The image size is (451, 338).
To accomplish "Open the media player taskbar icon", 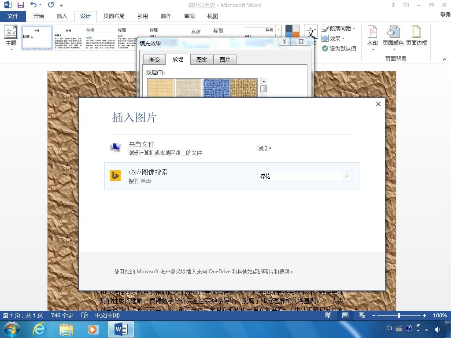I will [93, 329].
